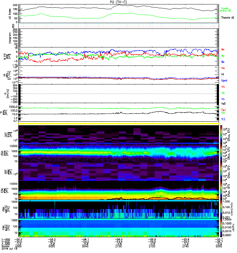Select the green Till temperature legend label

[x=223, y=113]
